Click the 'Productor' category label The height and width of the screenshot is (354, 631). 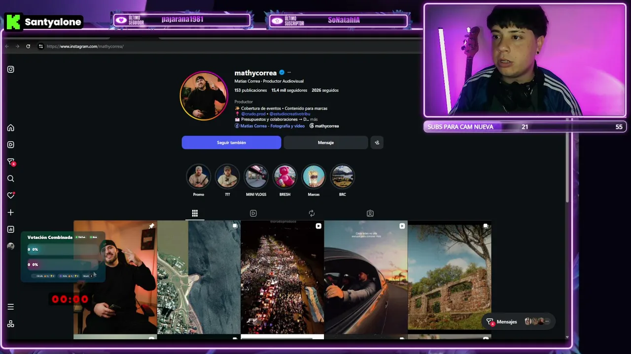point(244,102)
